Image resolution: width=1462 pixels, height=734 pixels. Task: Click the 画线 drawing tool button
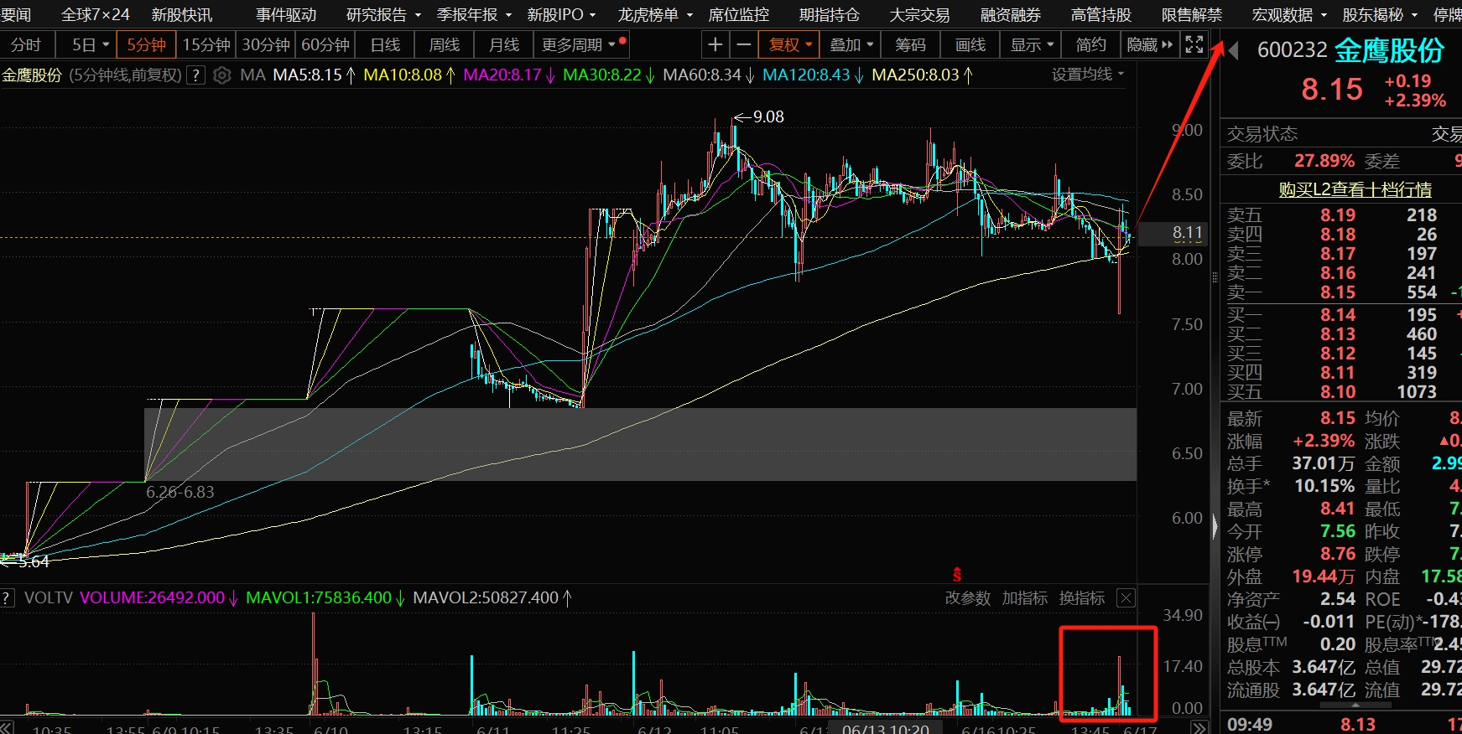pyautogui.click(x=971, y=44)
